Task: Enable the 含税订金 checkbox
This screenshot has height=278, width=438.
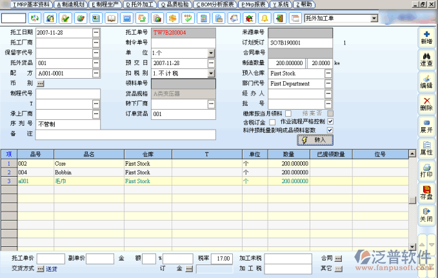Action: point(272,122)
